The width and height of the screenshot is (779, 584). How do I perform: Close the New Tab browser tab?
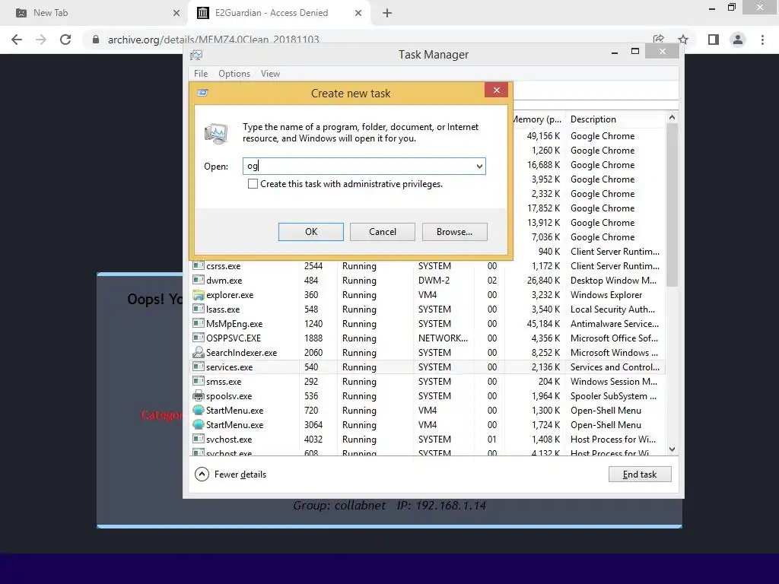[x=176, y=13]
